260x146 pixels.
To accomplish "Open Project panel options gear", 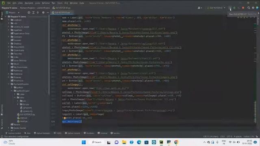I will pyautogui.click(x=43, y=13).
